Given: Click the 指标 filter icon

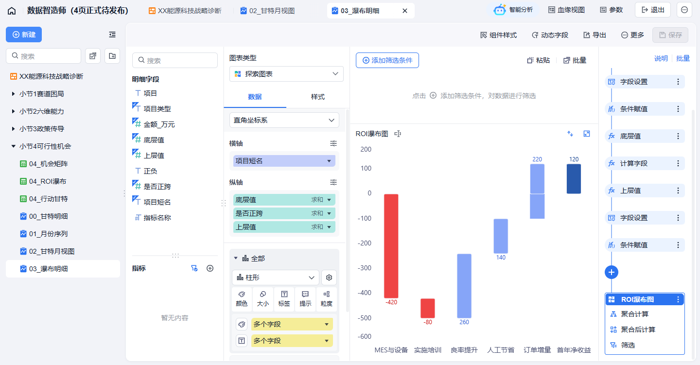Looking at the screenshot, I should pos(194,268).
